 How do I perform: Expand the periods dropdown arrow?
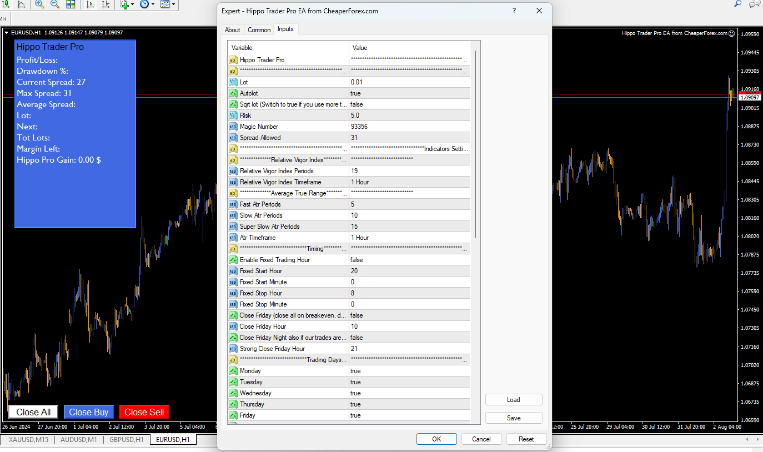tap(153, 4)
